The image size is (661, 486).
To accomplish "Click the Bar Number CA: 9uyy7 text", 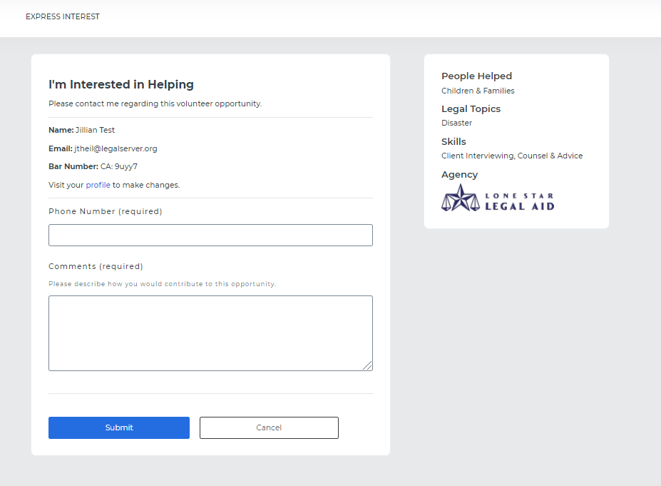I will pyautogui.click(x=93, y=166).
